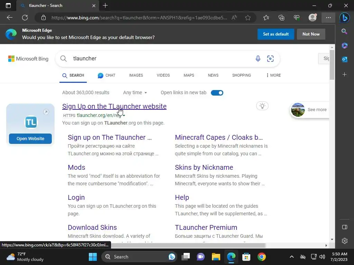The width and height of the screenshot is (354, 265).
Task: Open the Favorites list icon
Action: (266, 18)
